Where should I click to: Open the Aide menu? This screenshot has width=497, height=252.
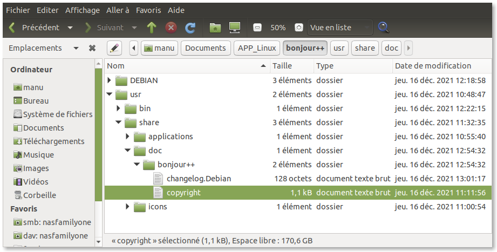tap(176, 10)
